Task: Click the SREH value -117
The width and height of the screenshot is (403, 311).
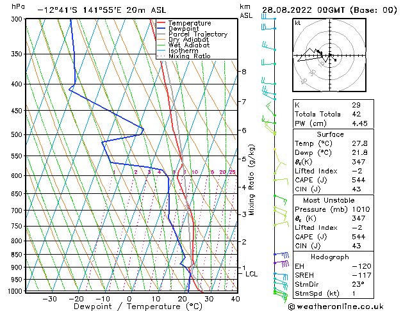Action: [x=361, y=275]
